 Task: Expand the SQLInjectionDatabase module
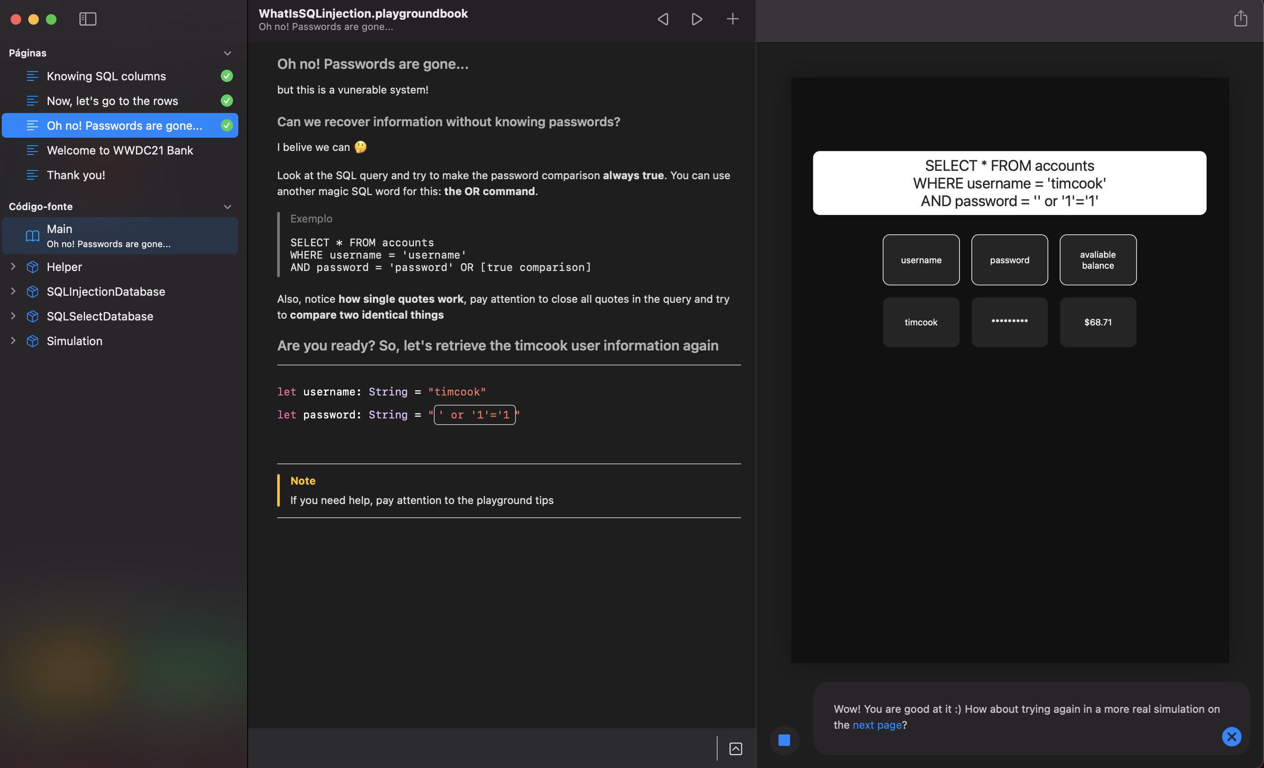13,291
